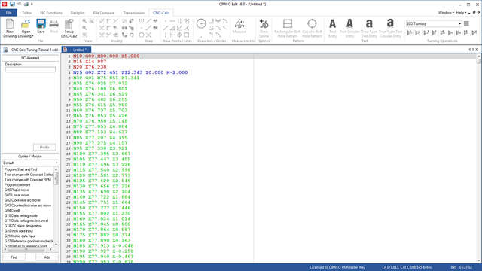
Task: Open the ISO Turning machine type dropdown
Action: [460, 23]
